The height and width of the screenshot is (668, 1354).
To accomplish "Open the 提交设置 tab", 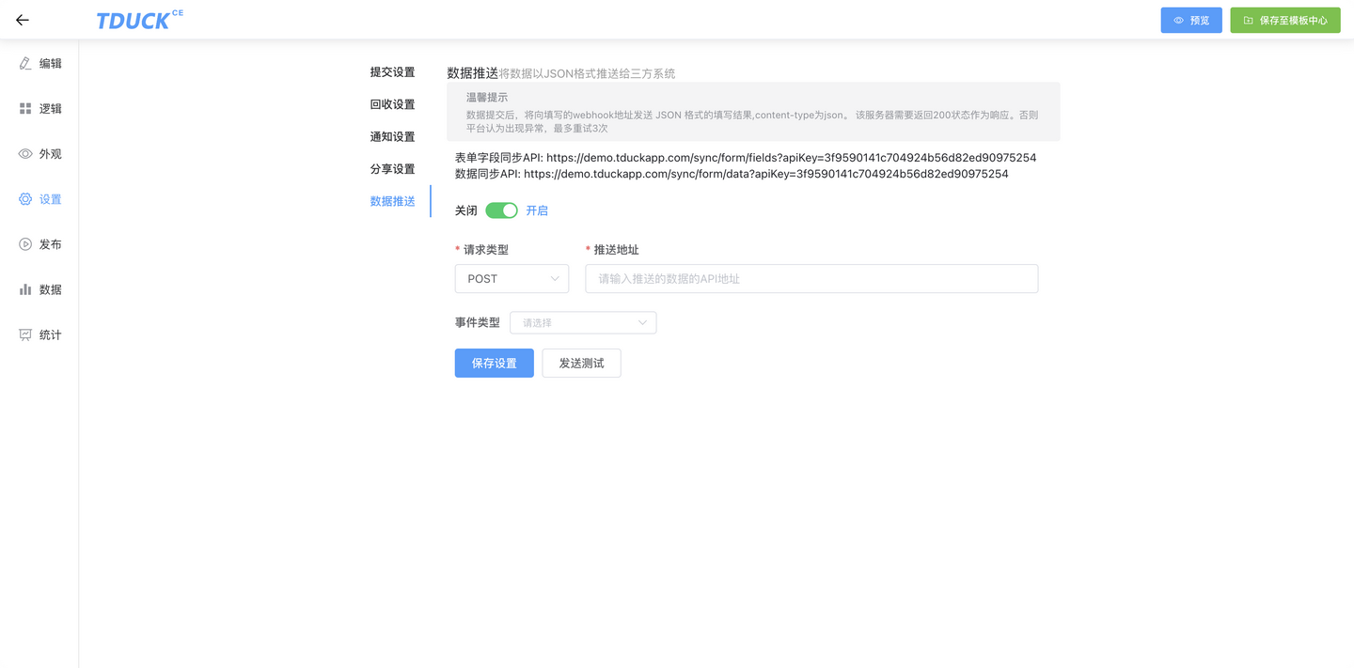I will click(392, 72).
